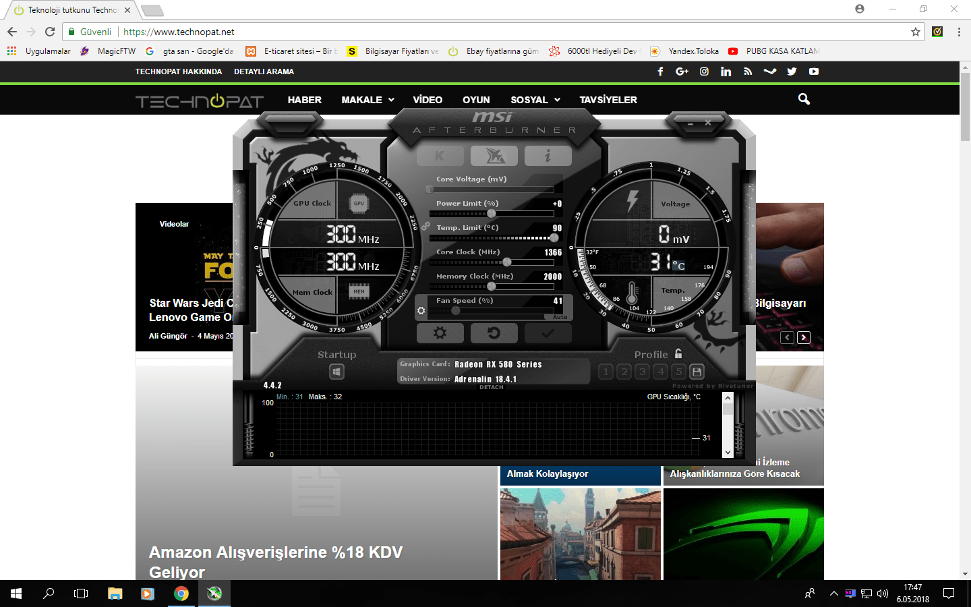Open Technopat's Instagram icon

click(704, 71)
